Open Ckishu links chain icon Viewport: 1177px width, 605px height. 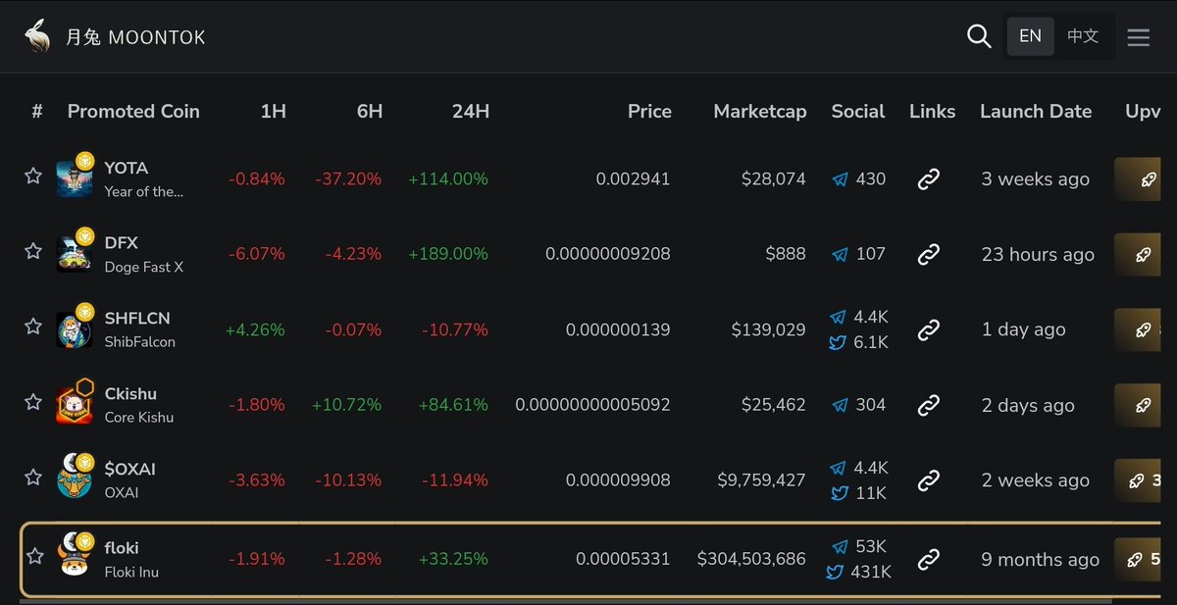tap(929, 405)
